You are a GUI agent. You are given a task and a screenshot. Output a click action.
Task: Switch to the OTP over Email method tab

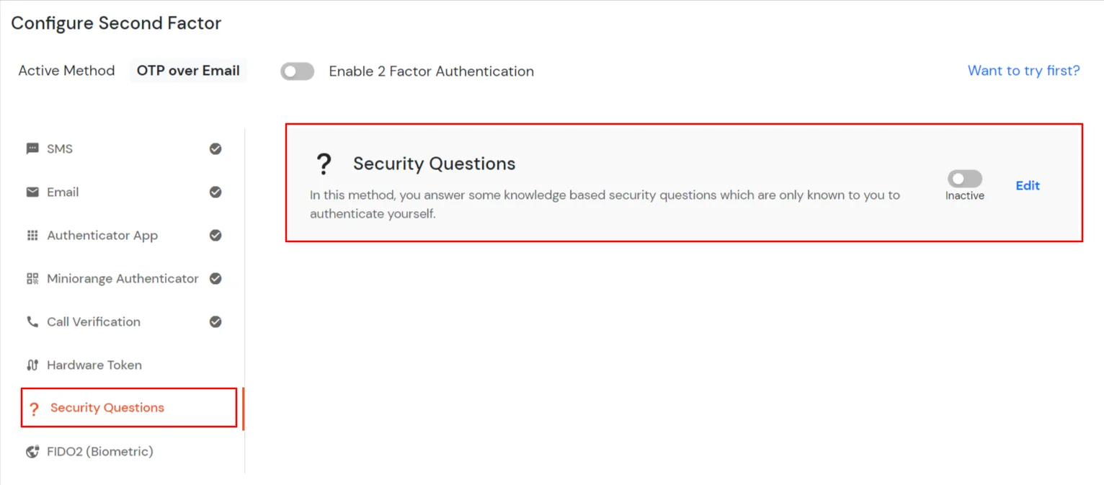coord(188,70)
